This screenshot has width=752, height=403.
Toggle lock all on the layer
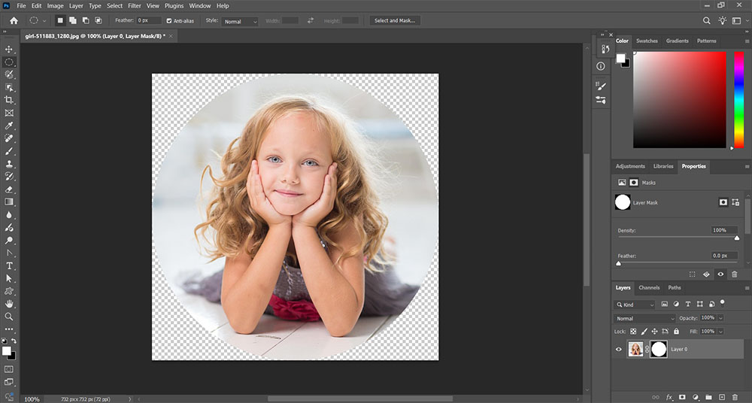pyautogui.click(x=677, y=331)
